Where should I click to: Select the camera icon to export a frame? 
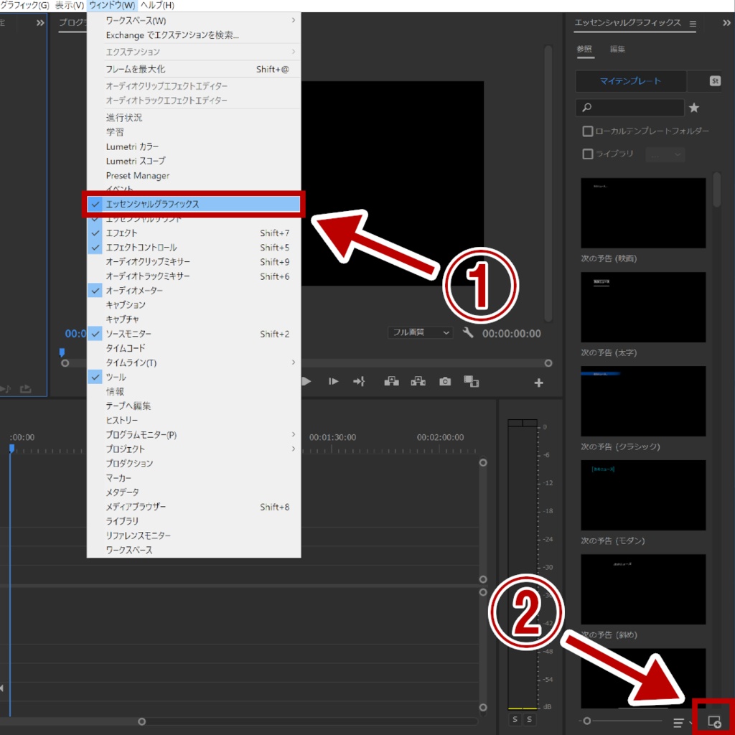444,381
